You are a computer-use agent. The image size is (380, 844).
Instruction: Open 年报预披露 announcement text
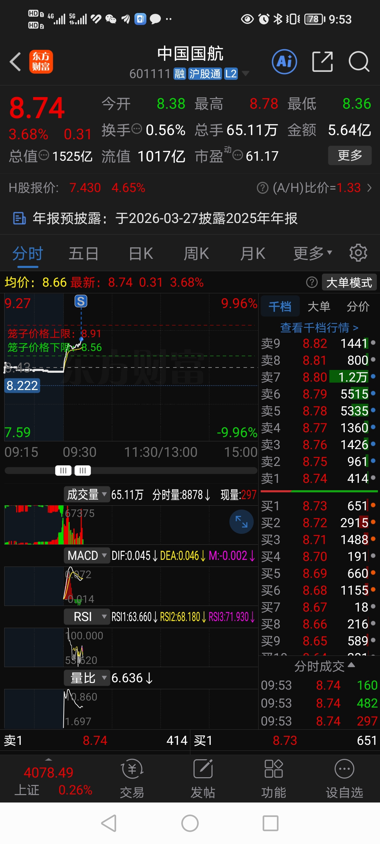click(x=165, y=218)
